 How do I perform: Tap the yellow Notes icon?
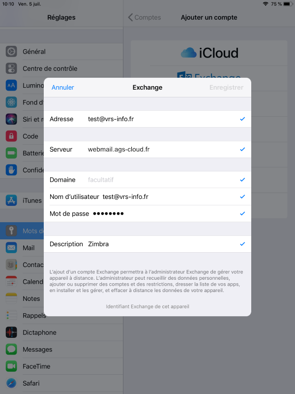click(x=11, y=298)
